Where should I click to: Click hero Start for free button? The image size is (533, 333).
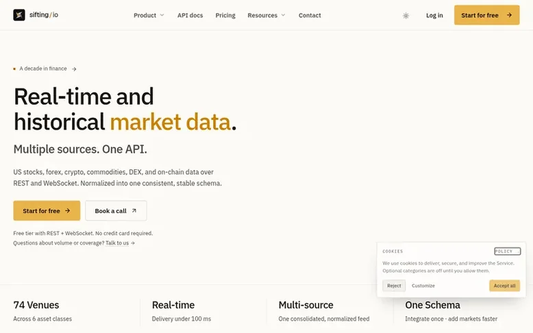(47, 210)
